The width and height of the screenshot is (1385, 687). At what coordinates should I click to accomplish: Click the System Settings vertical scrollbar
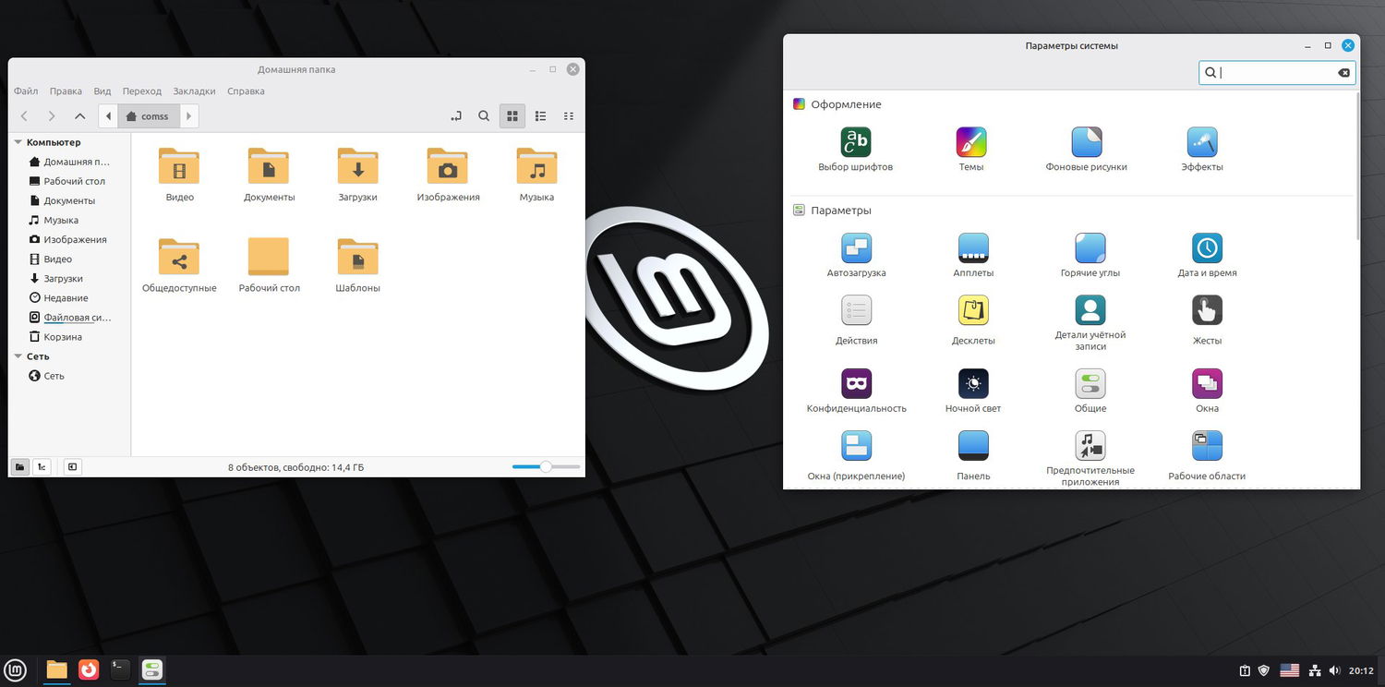(x=1357, y=166)
